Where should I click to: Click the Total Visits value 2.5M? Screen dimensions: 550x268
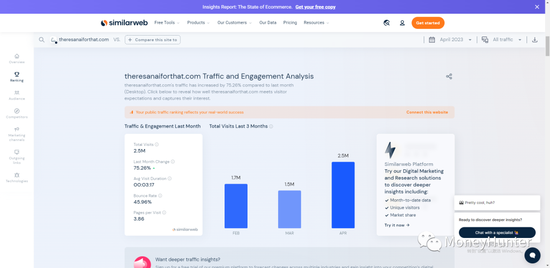coord(139,151)
